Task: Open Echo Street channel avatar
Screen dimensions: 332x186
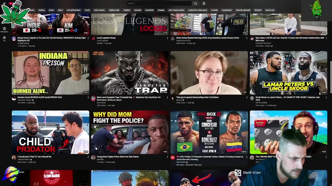Action: pyautogui.click(x=93, y=98)
